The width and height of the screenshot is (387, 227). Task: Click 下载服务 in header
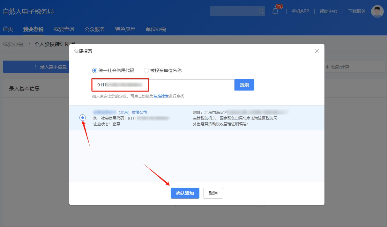(357, 11)
